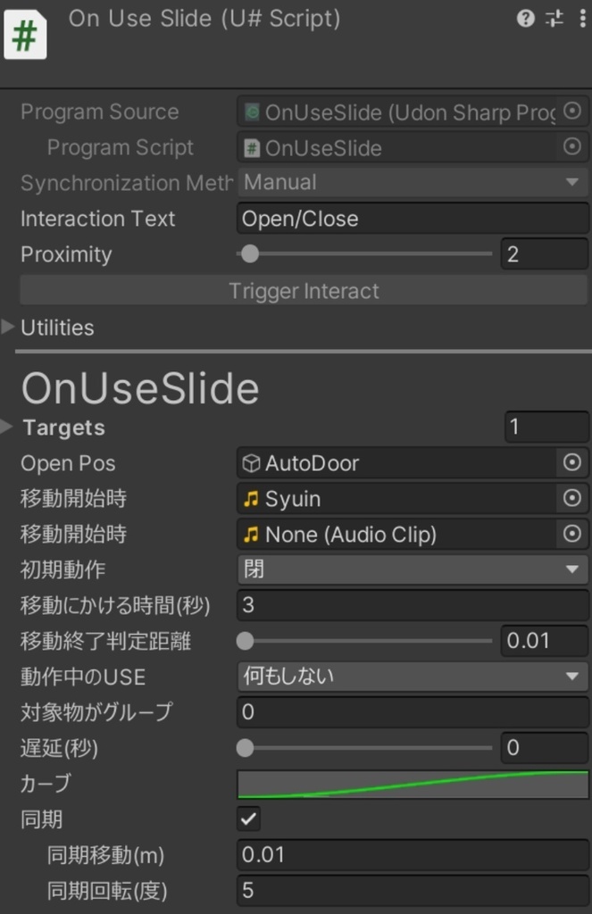
Task: Uncheck the 同期 checkbox
Action: tap(247, 818)
